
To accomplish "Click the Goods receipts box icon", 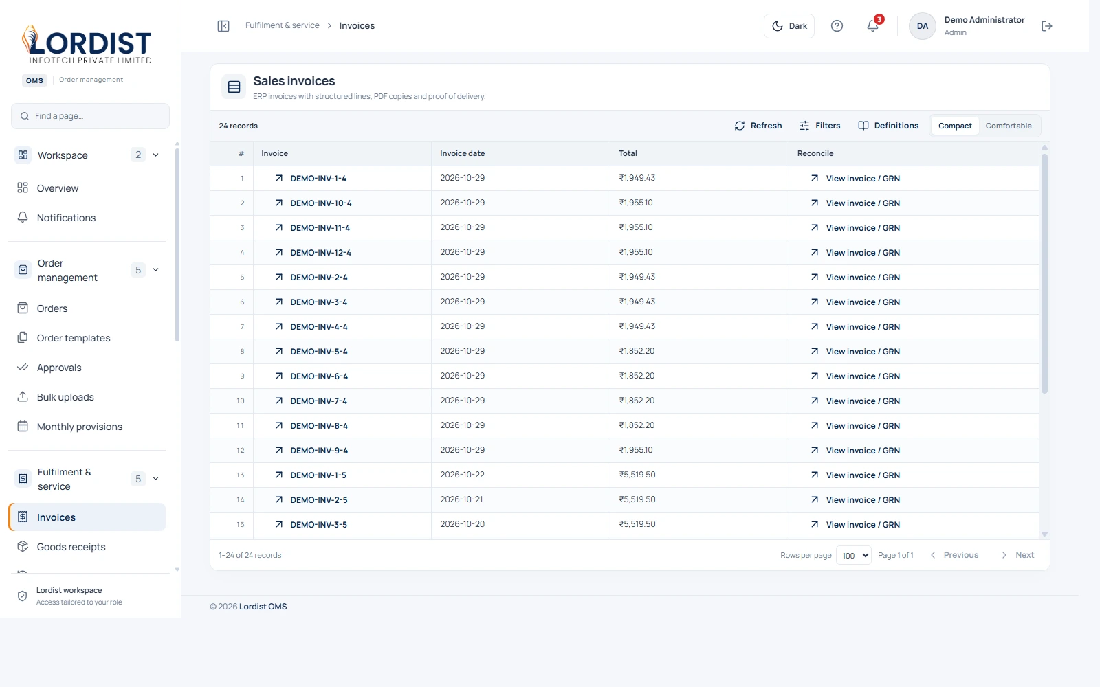I will (x=23, y=546).
